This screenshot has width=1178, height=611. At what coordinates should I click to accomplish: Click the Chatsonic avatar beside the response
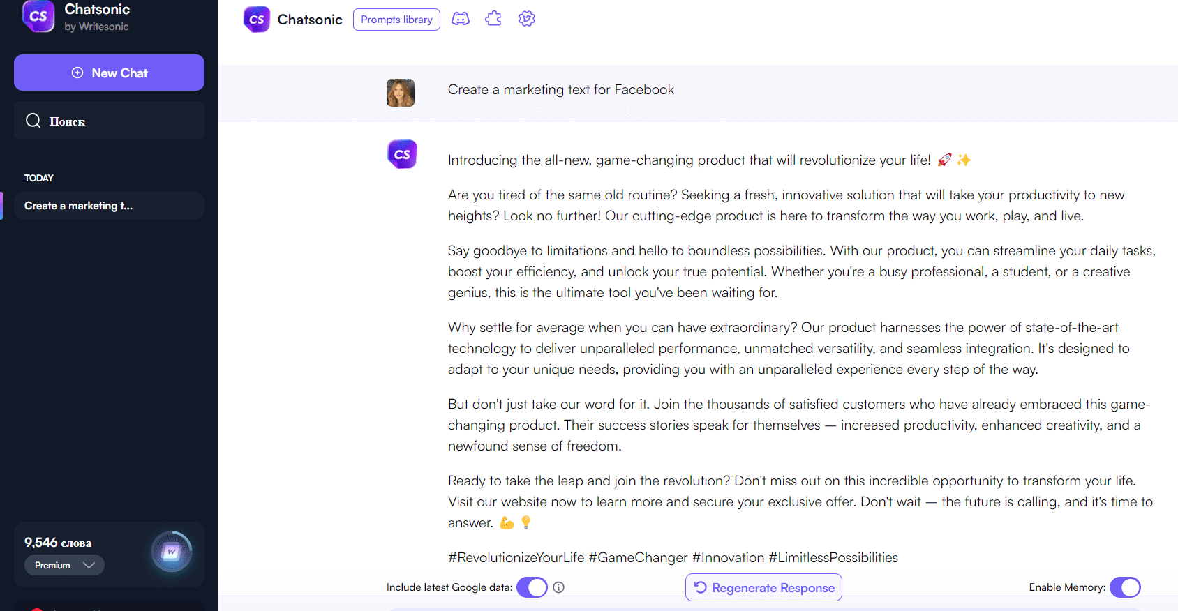point(402,154)
